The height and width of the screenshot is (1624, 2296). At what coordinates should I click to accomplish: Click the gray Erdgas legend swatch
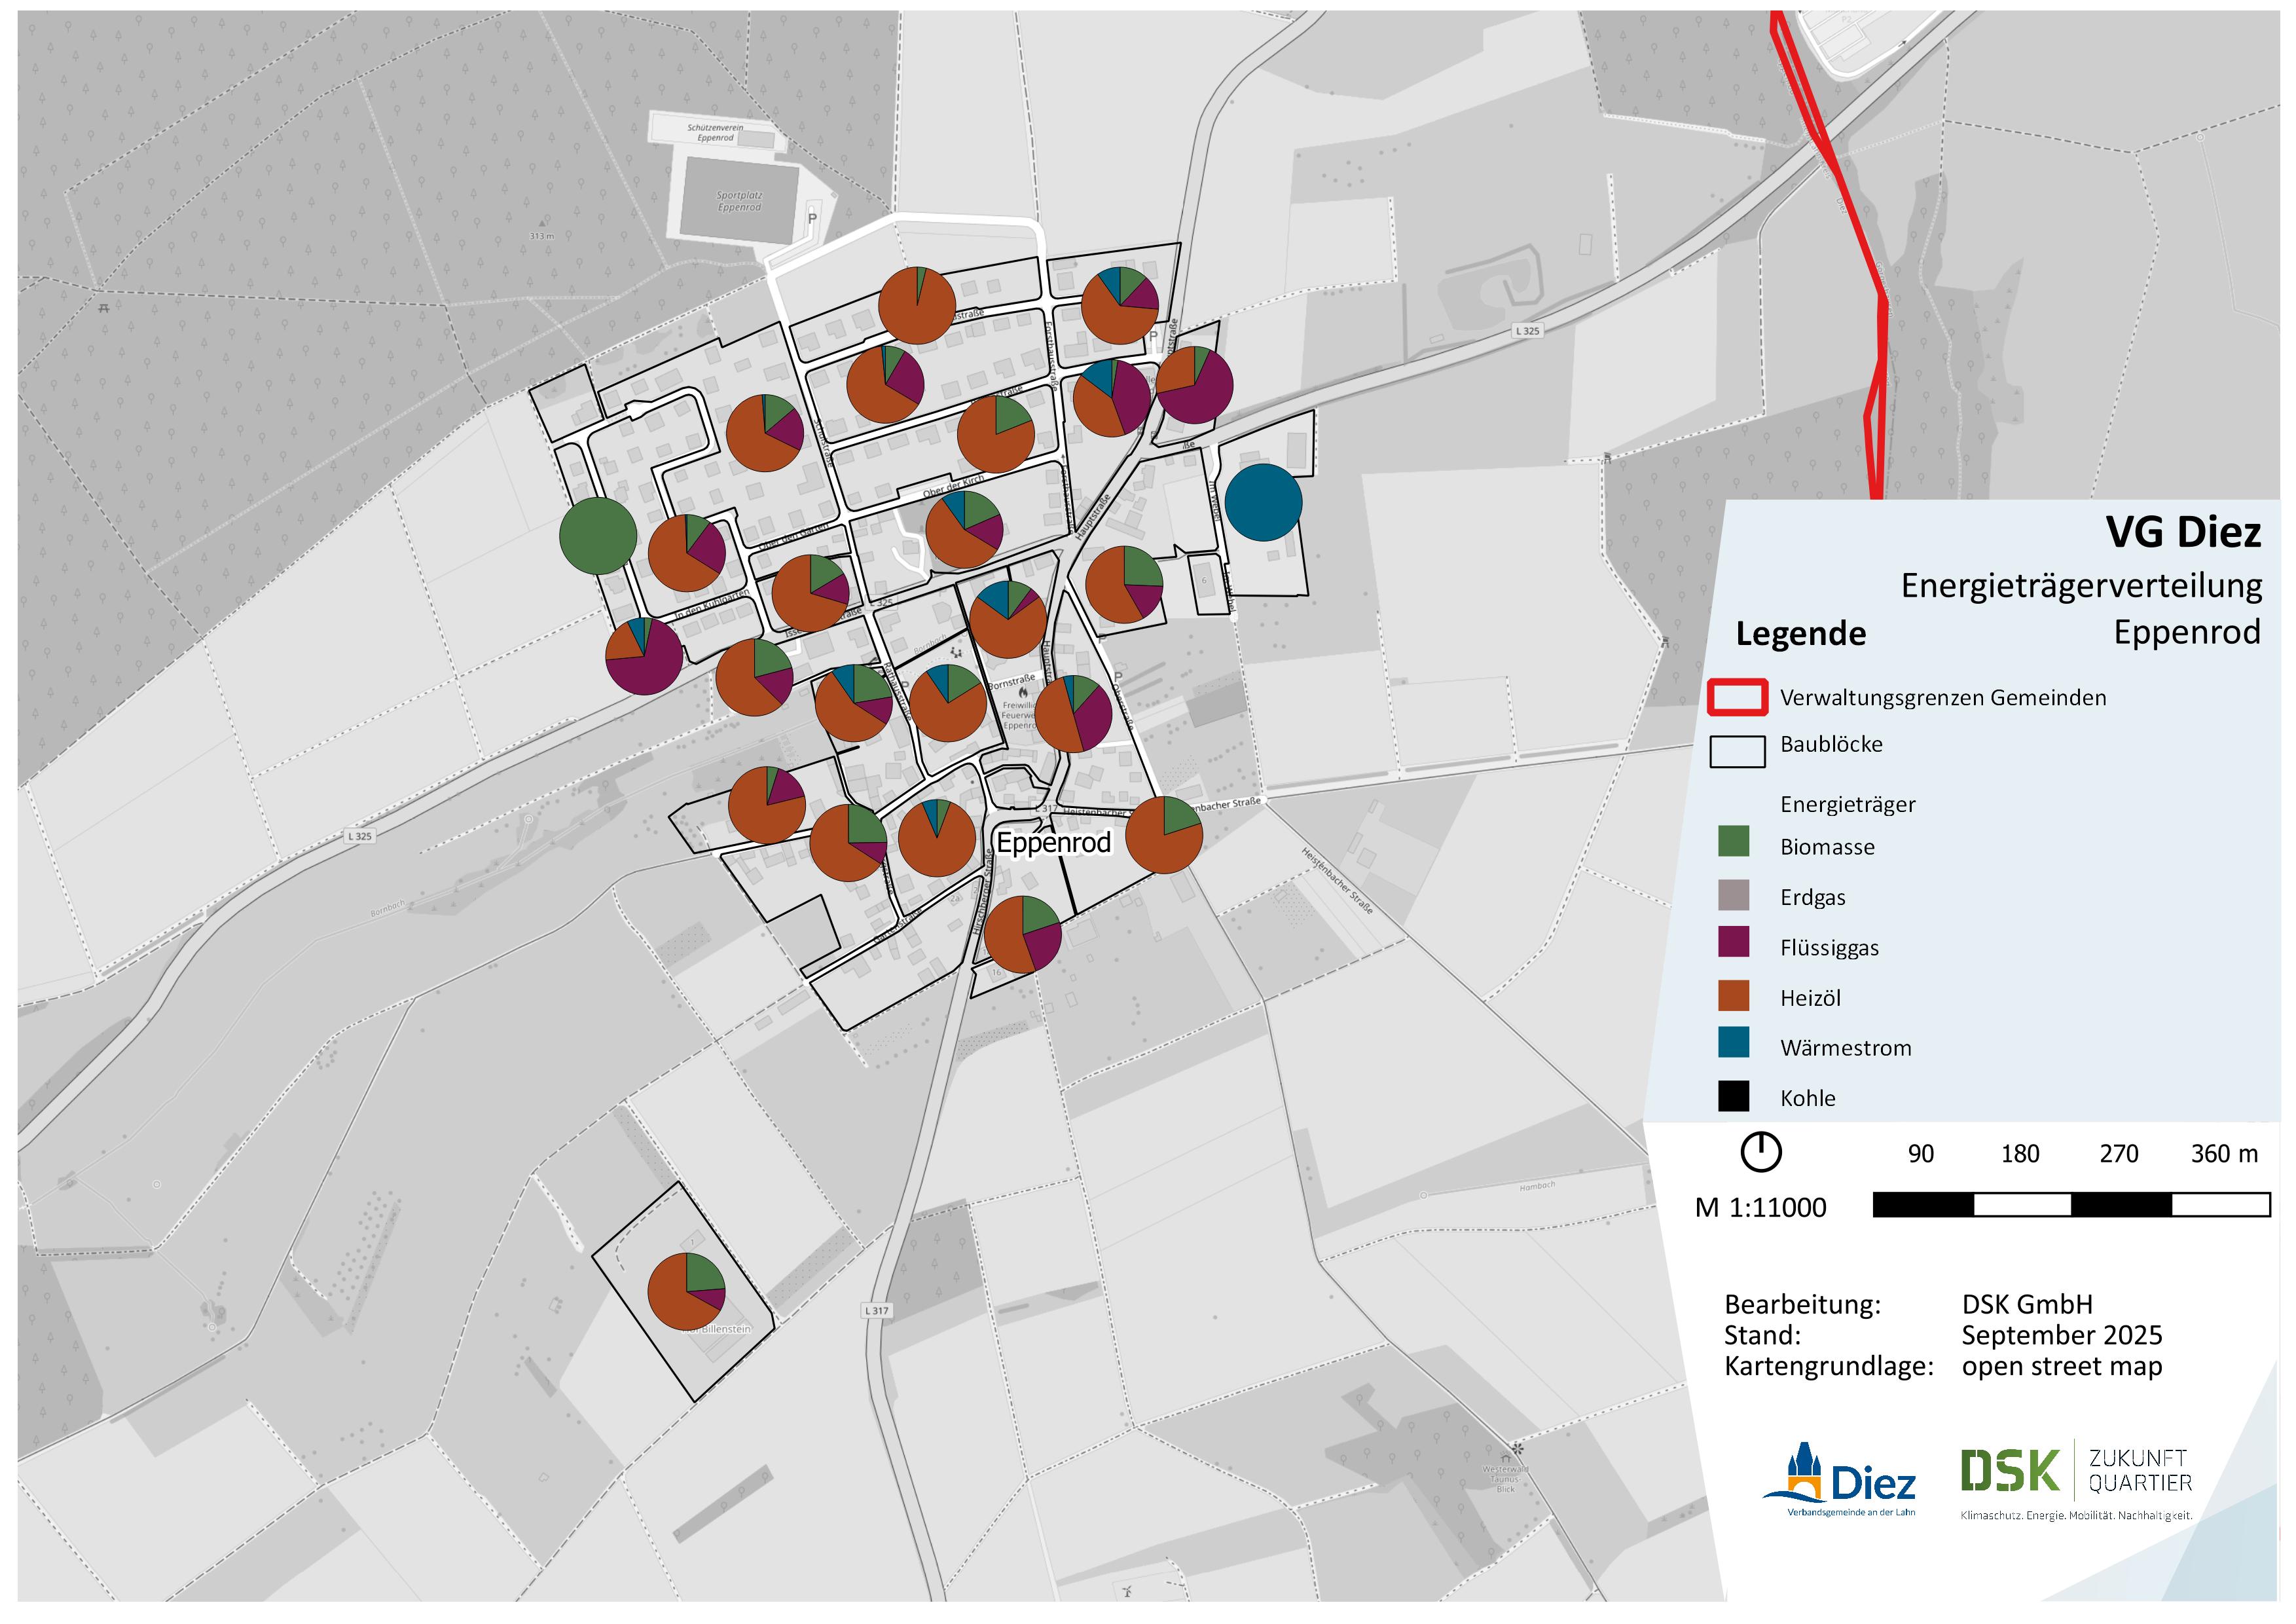click(x=1733, y=895)
